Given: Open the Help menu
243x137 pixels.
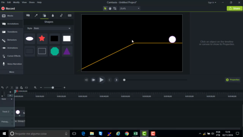Looking at the screenshot, I should point(39,2).
